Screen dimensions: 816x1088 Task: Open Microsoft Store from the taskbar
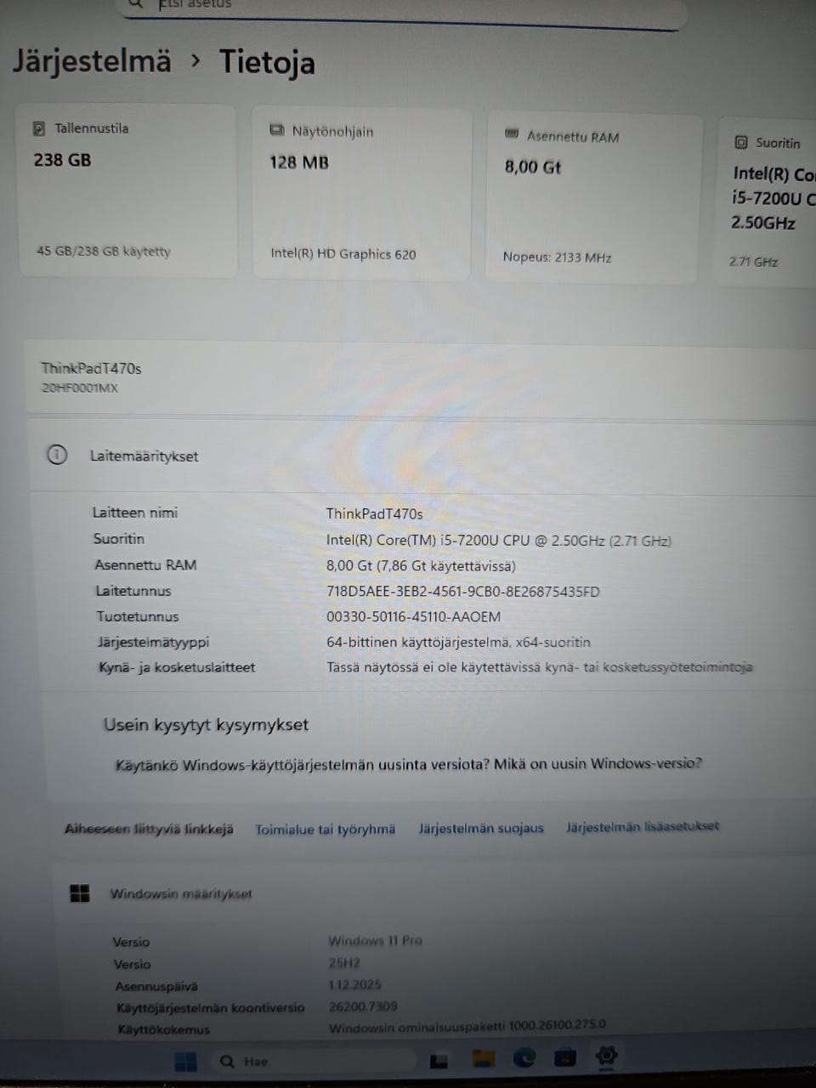[564, 1058]
